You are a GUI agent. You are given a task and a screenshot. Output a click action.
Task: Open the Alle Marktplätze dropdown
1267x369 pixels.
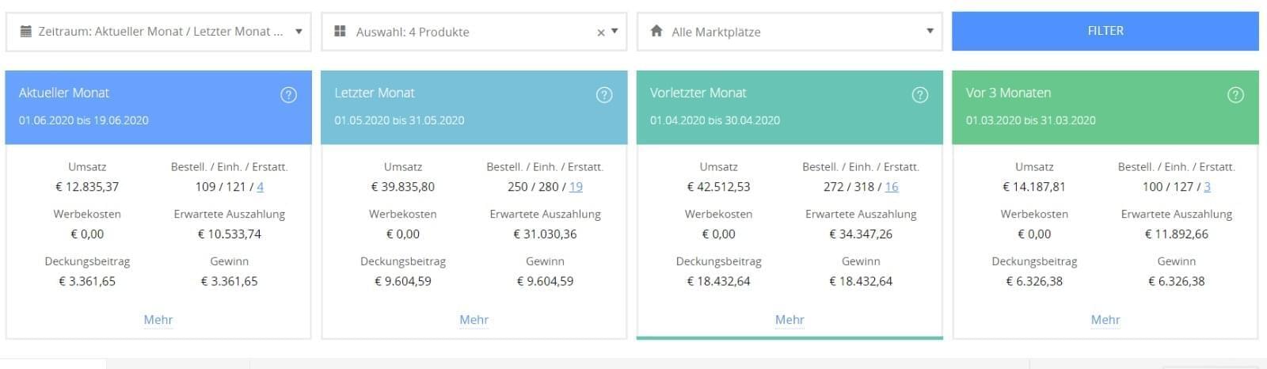[x=930, y=32]
